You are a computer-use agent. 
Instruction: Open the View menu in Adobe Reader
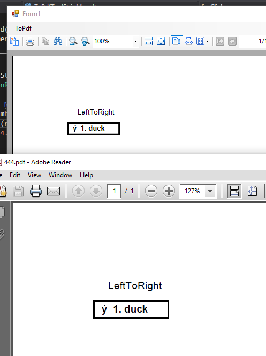34,175
